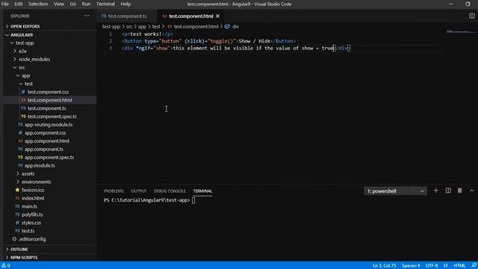The width and height of the screenshot is (478, 269).
Task: Change file encoding UTF-8
Action: pyautogui.click(x=432, y=265)
